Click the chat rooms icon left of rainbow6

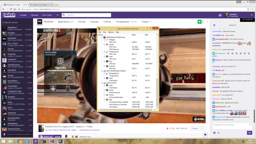214,25
